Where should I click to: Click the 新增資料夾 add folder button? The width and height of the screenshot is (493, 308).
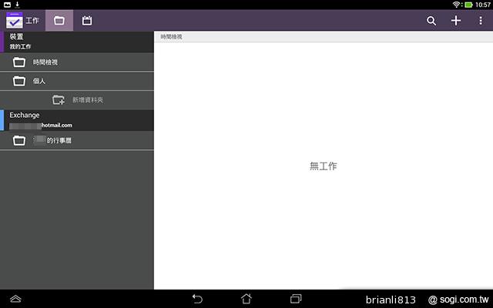(77, 100)
